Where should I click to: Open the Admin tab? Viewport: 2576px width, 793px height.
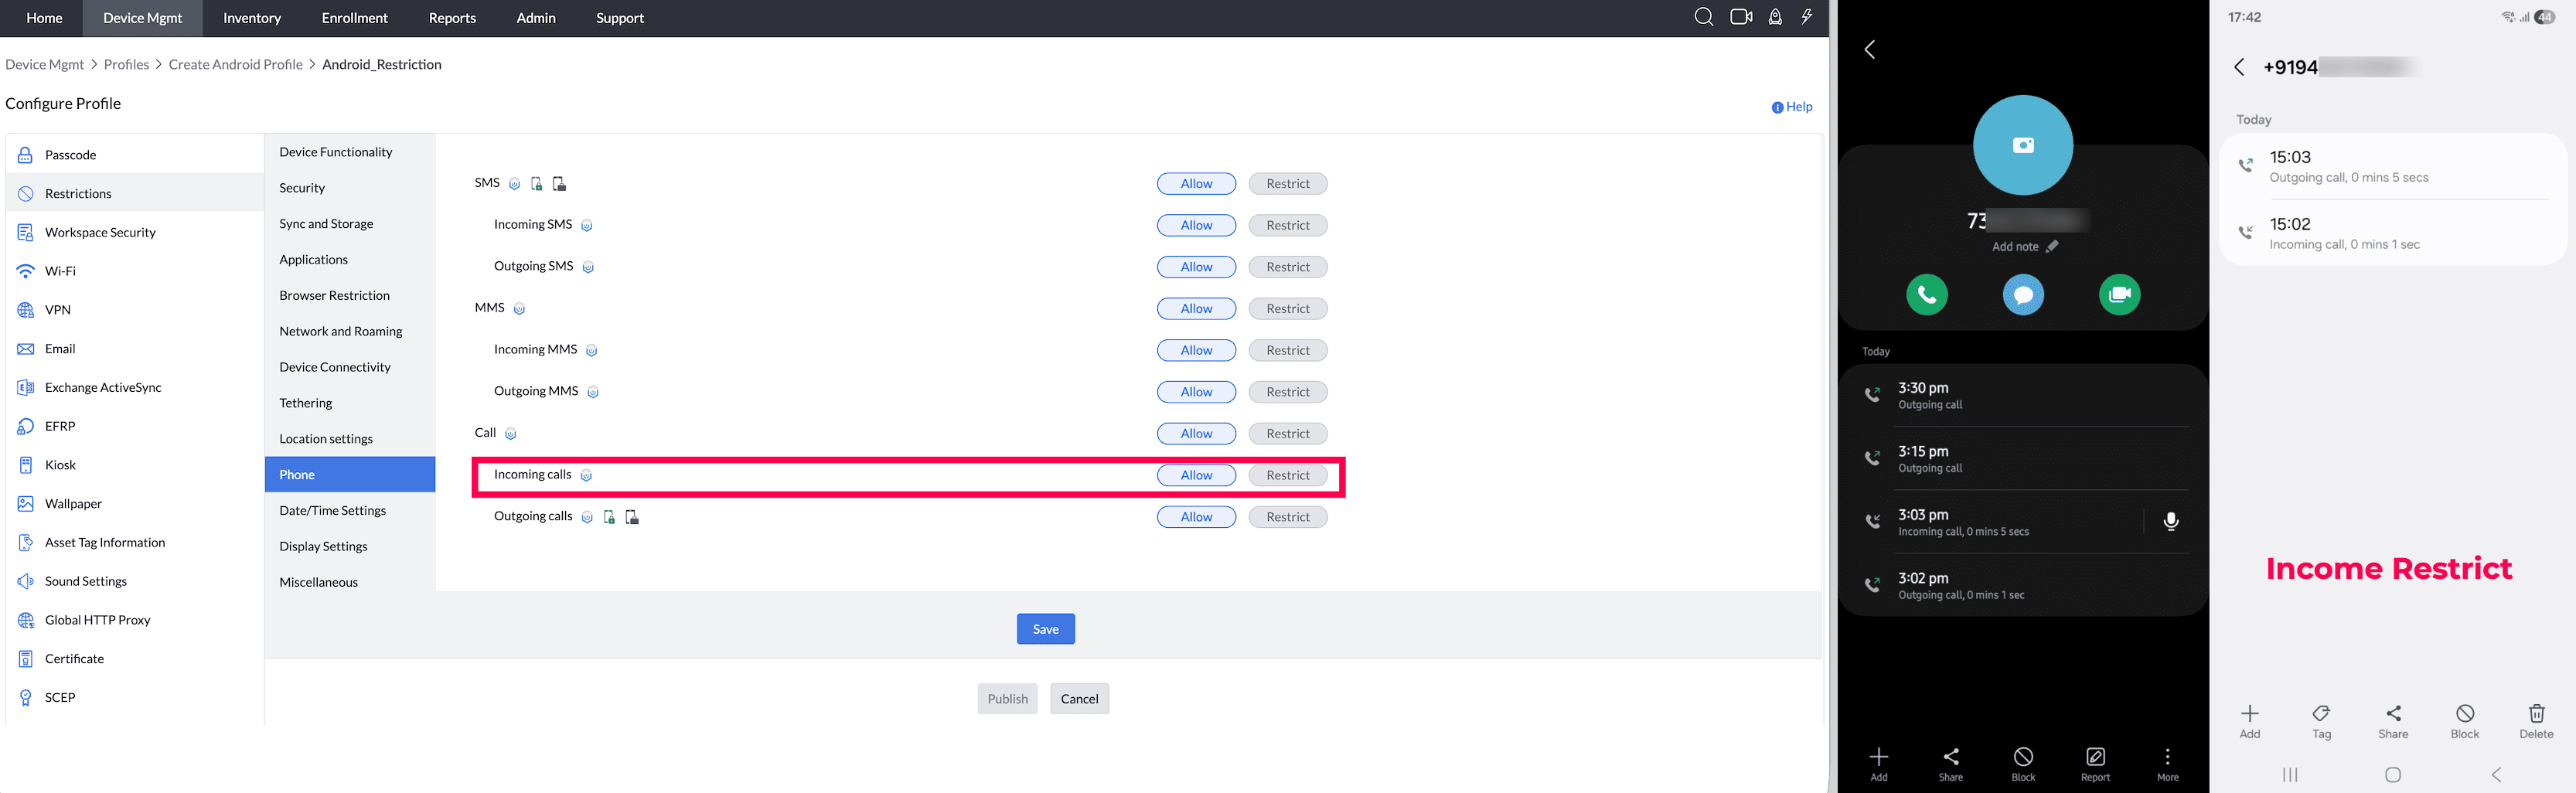(536, 18)
